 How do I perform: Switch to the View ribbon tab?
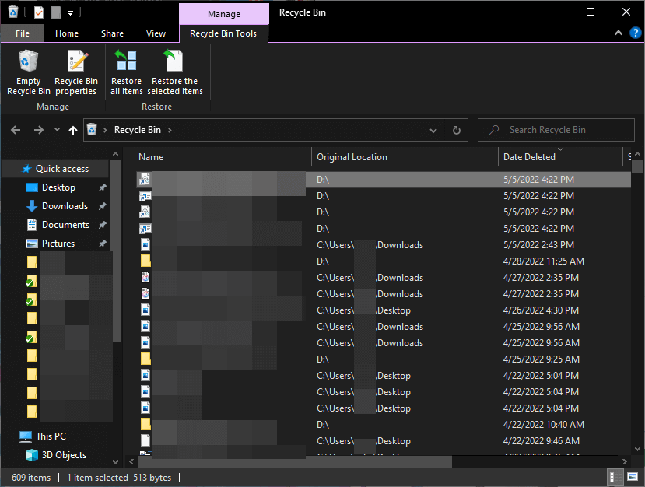tap(156, 33)
